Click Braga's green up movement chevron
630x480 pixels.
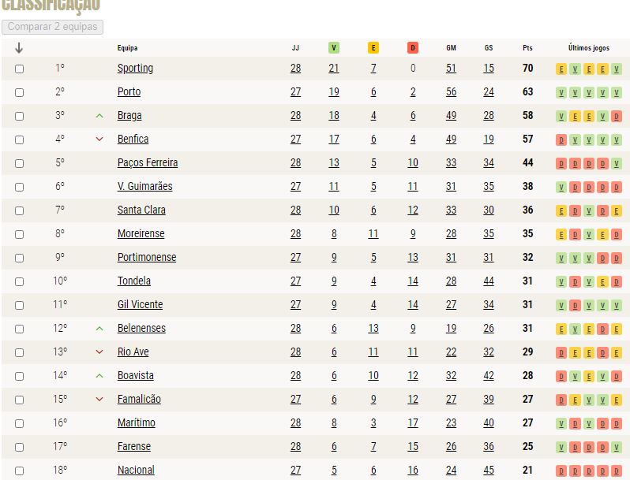click(99, 116)
